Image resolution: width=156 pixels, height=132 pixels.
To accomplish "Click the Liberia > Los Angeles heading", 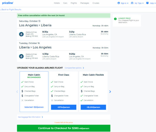I will click(x=35, y=47).
